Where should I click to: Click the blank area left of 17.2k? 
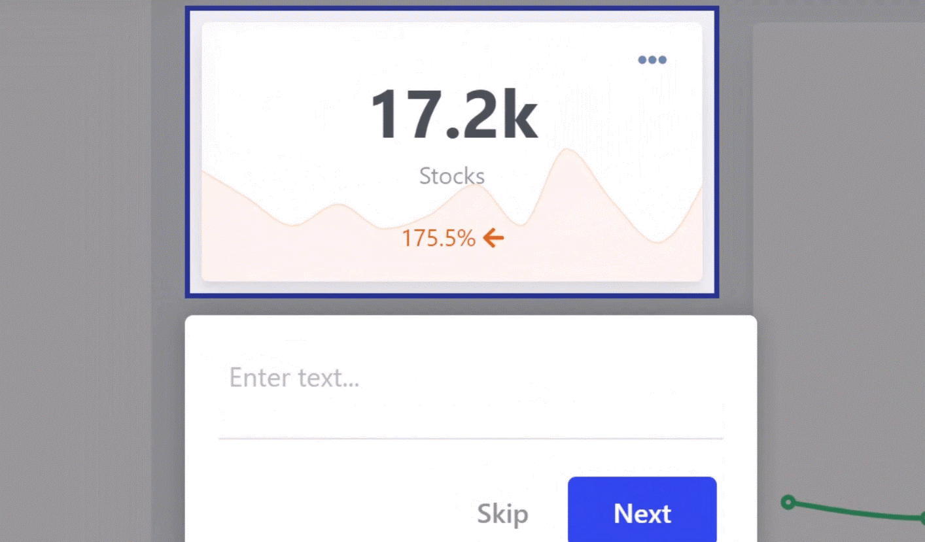pyautogui.click(x=281, y=114)
